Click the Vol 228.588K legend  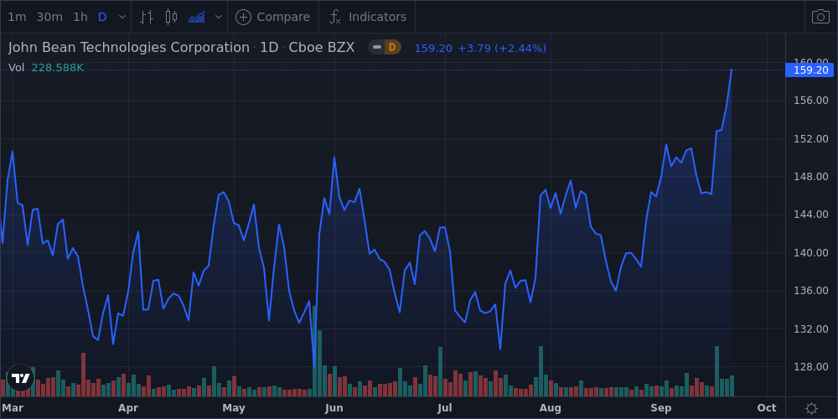46,68
